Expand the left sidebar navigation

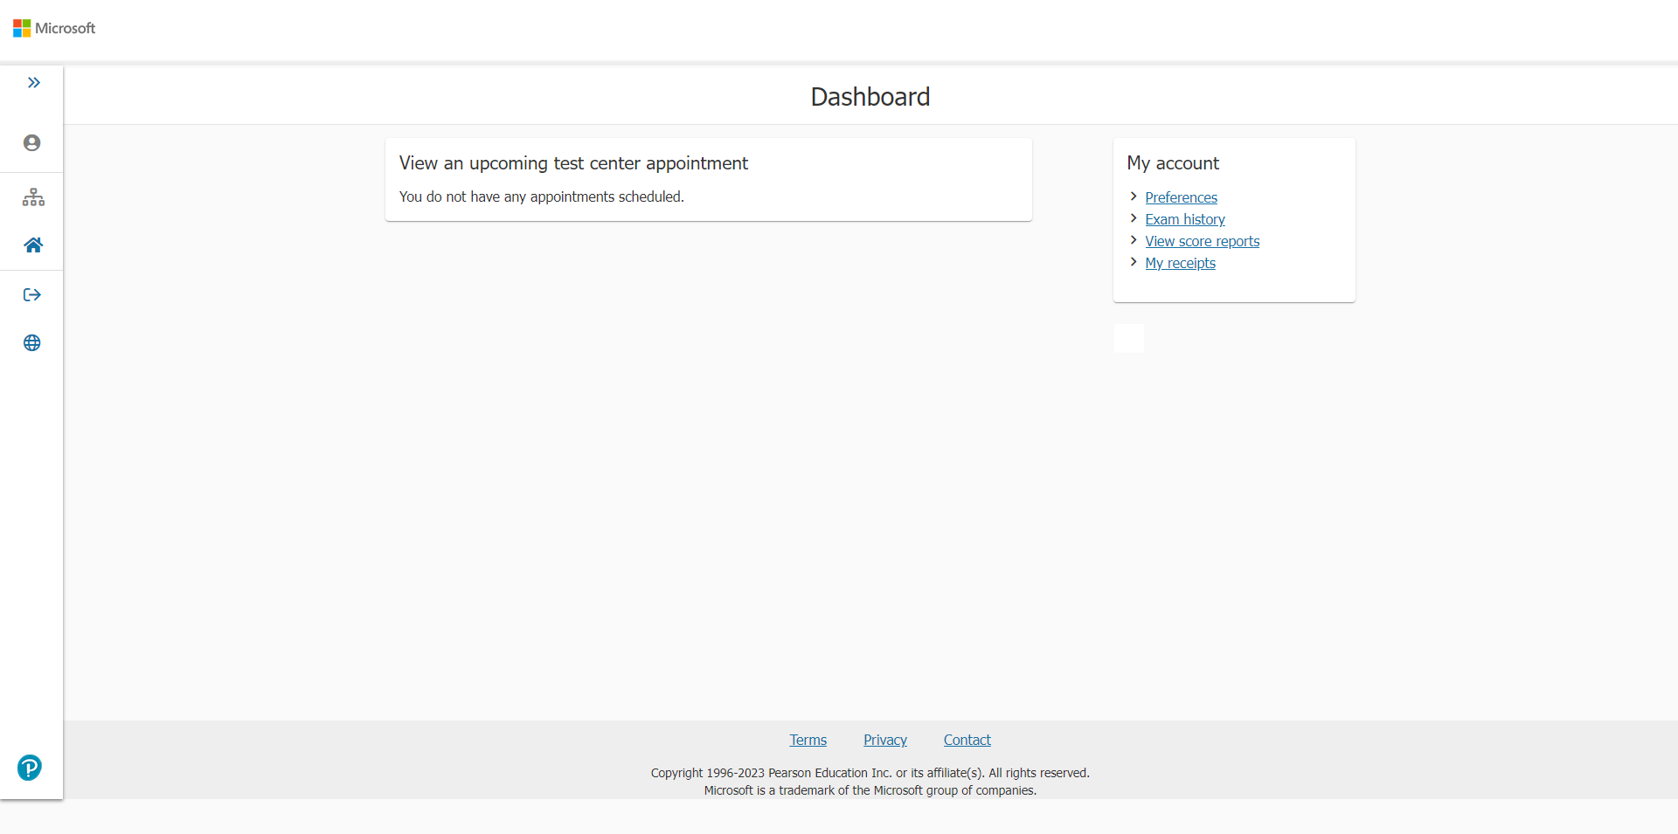(x=33, y=83)
